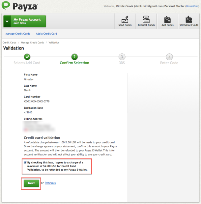Click the checkbox agreement text label
This screenshot has height=204, width=201.
point(57,166)
